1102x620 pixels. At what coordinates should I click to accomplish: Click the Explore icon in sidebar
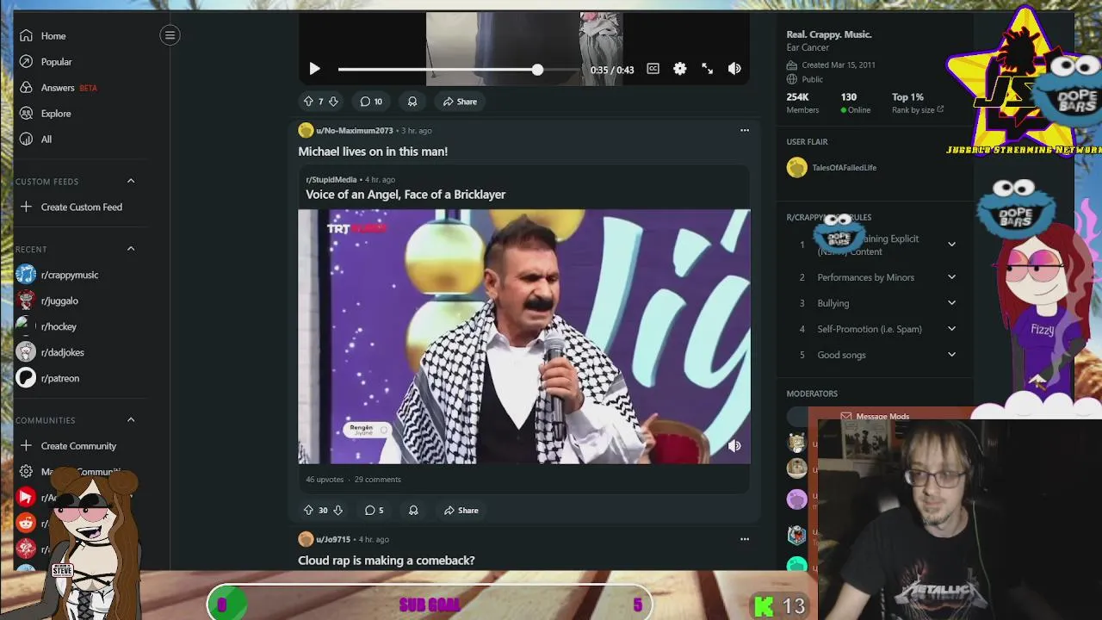(27, 114)
